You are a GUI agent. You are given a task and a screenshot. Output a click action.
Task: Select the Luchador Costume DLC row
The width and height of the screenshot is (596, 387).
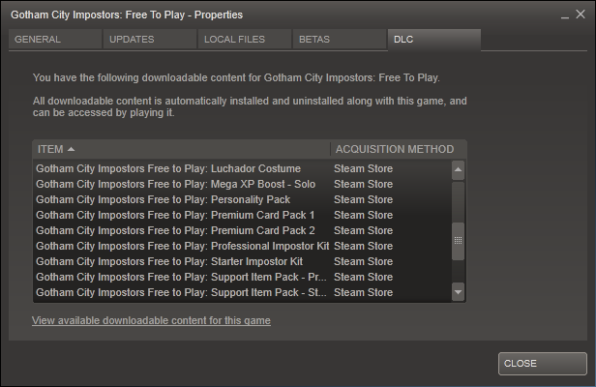tap(243, 168)
